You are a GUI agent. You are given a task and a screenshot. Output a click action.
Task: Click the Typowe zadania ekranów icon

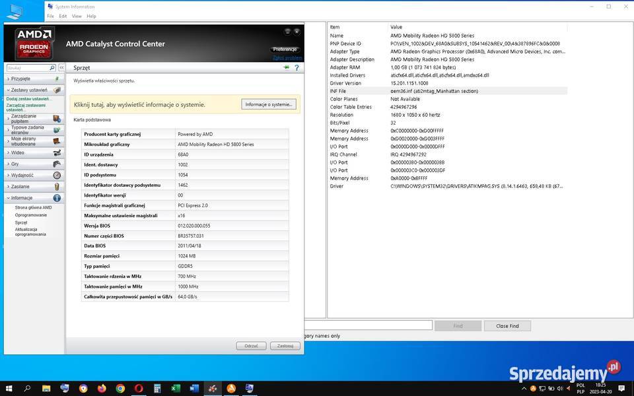(57, 130)
